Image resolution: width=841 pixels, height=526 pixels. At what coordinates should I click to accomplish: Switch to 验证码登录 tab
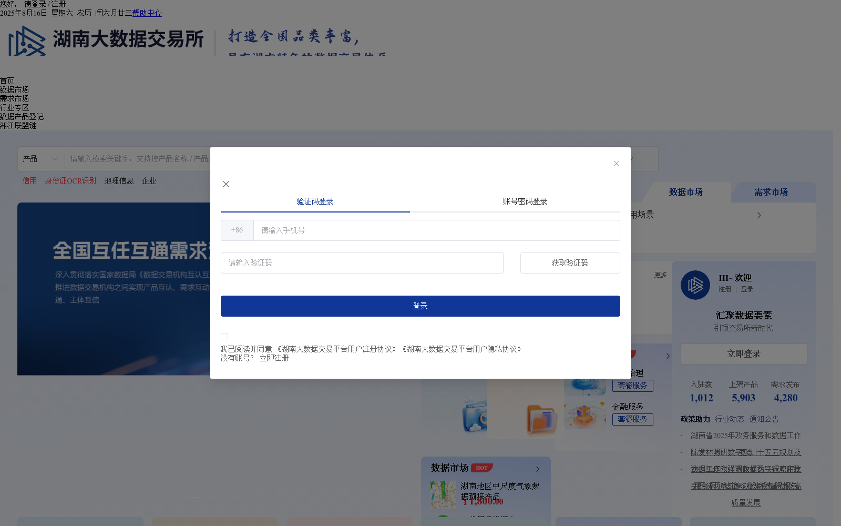tap(315, 201)
